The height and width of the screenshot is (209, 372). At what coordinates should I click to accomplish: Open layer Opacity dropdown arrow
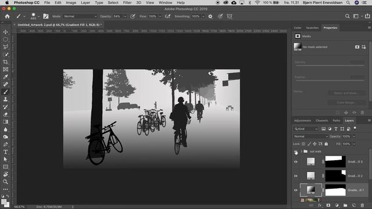(354, 136)
